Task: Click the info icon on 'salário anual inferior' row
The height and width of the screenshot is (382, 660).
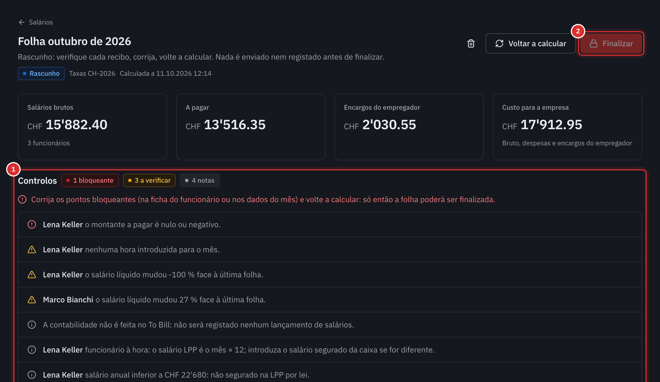Action: (32, 375)
